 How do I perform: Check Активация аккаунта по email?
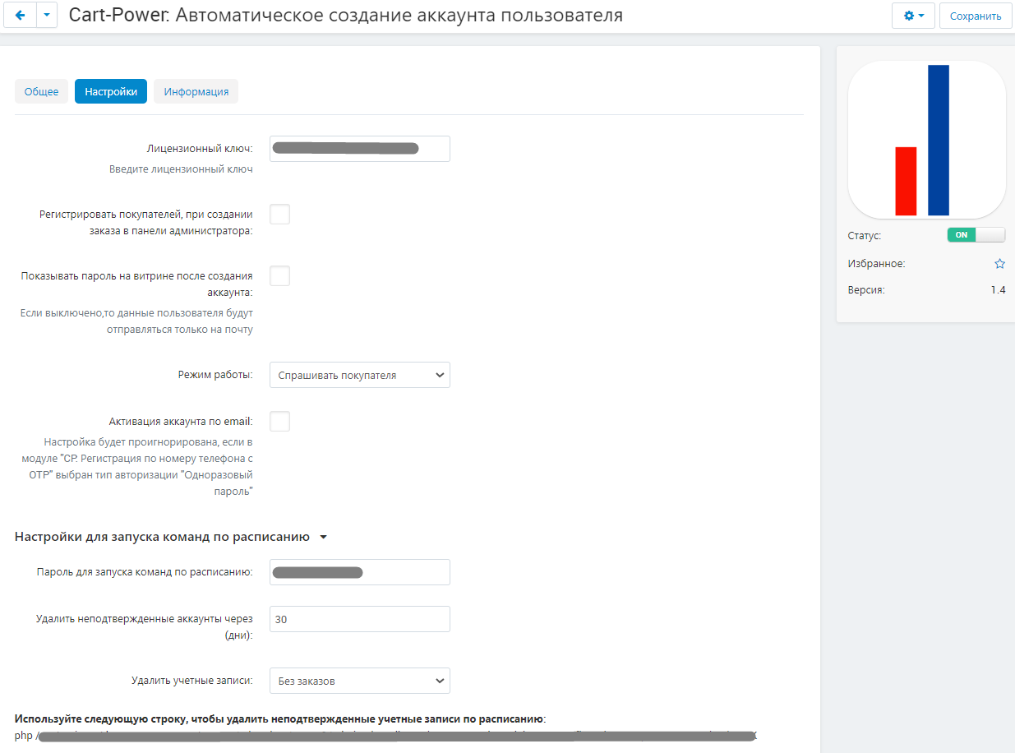(280, 422)
